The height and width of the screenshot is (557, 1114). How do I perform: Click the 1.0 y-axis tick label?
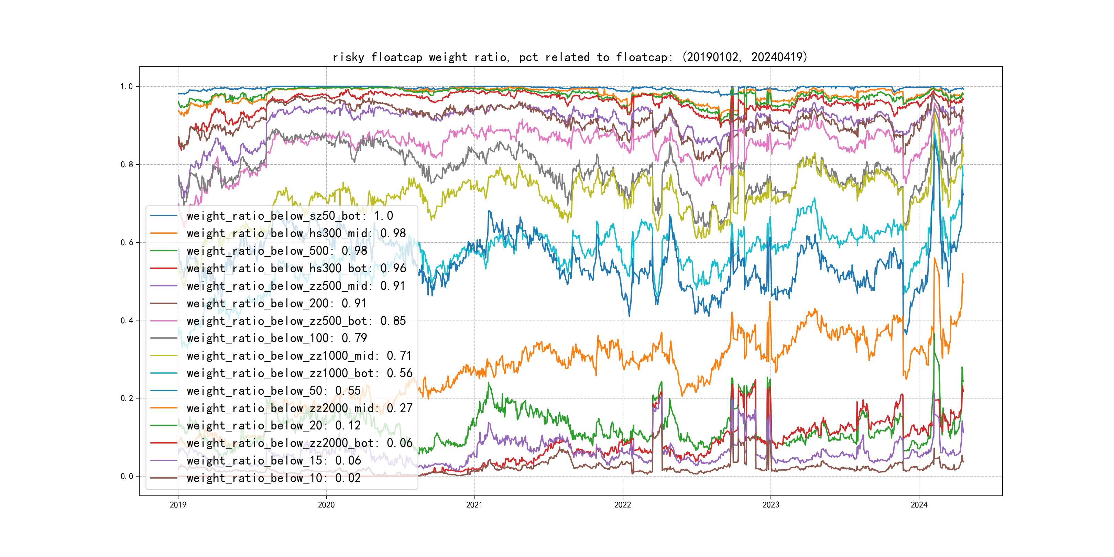tap(126, 87)
